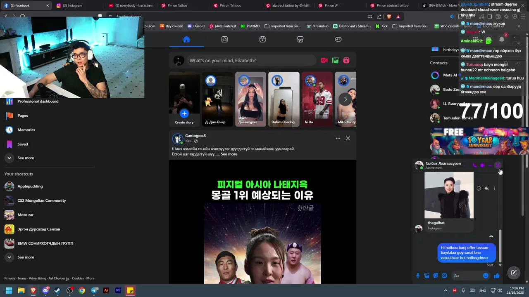The width and height of the screenshot is (529, 297).
Task: Attach a file image in chat
Action: point(427,276)
